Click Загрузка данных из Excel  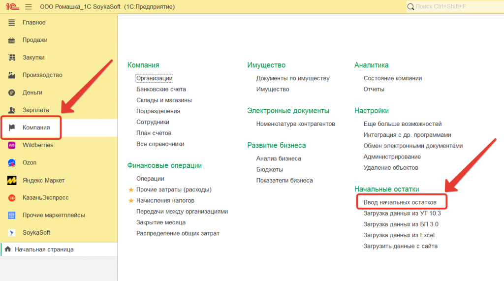(x=399, y=235)
